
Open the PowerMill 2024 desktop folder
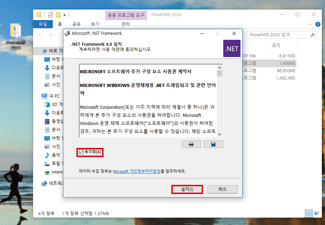[15, 36]
